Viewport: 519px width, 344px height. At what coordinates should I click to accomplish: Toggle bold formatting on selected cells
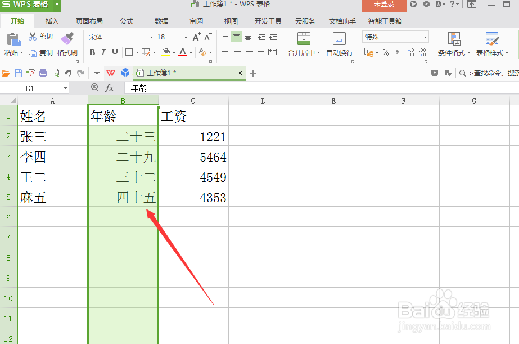pyautogui.click(x=92, y=52)
